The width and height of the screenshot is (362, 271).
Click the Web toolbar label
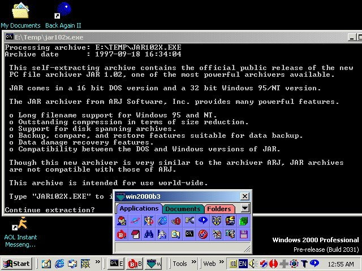[x=209, y=264]
